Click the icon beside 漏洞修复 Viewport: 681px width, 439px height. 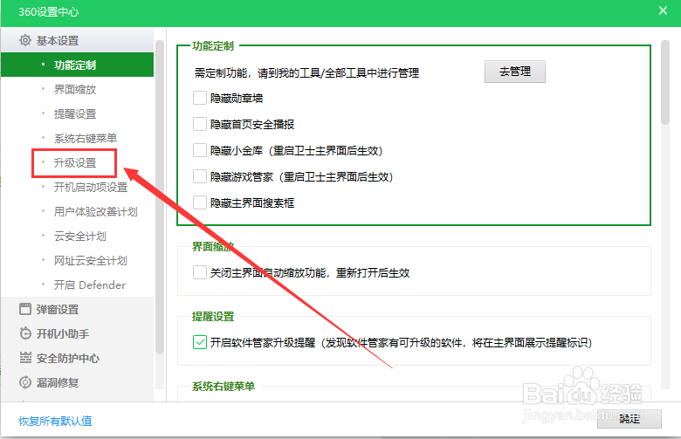pyautogui.click(x=25, y=382)
